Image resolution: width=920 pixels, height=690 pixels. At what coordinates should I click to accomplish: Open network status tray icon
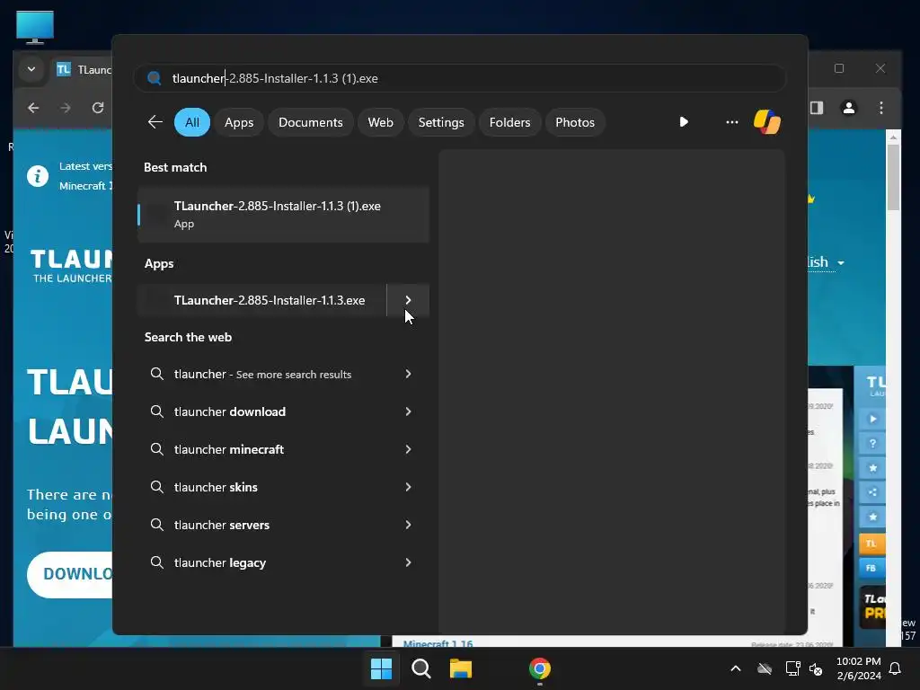click(x=792, y=668)
